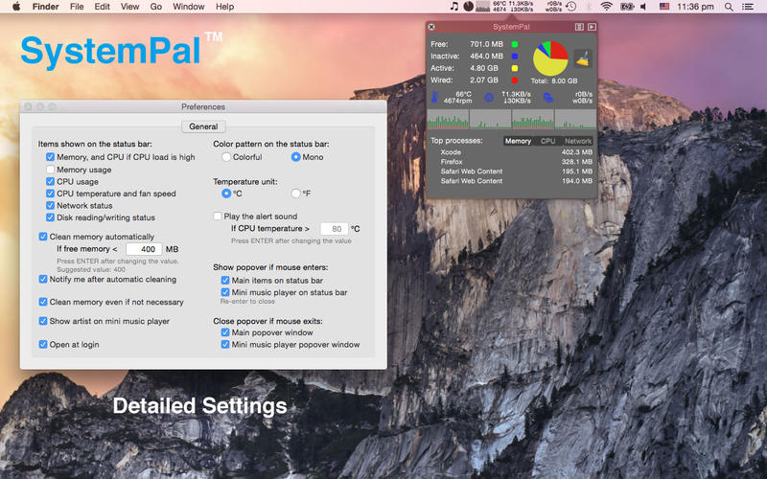Select the °F temperature unit

click(x=295, y=193)
